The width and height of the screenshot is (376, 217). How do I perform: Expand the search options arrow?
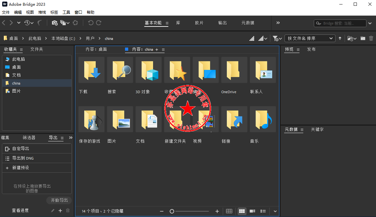(370, 23)
